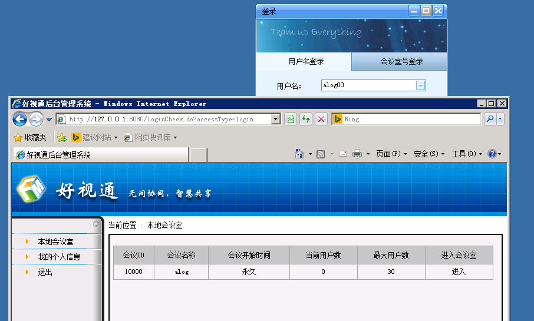Open search provider dropdown next to magnifier
Screen dimensions: 534x321
click(x=500, y=119)
